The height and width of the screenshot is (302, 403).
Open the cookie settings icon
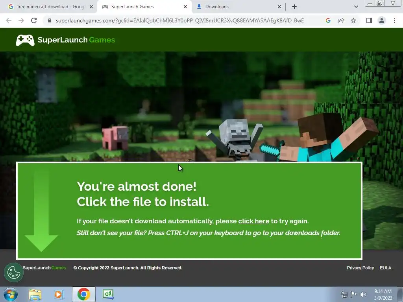tap(14, 272)
